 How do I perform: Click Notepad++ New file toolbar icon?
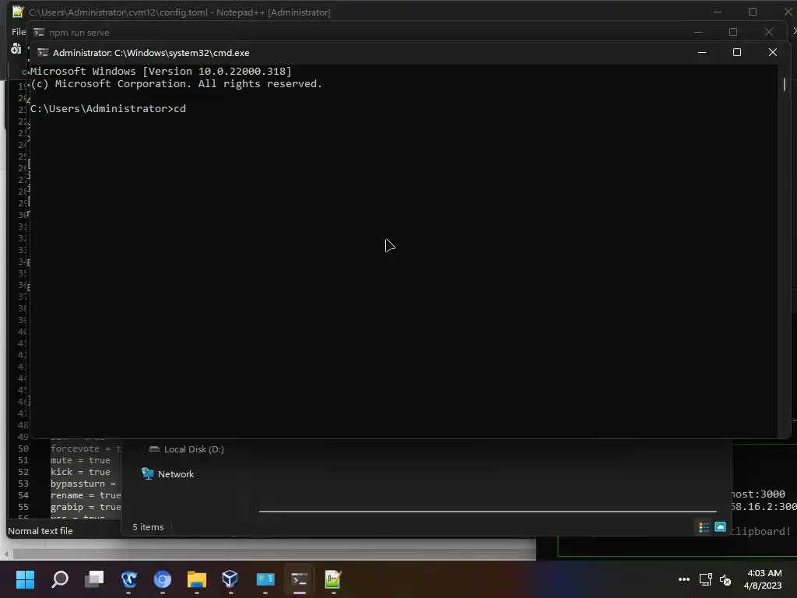point(16,49)
